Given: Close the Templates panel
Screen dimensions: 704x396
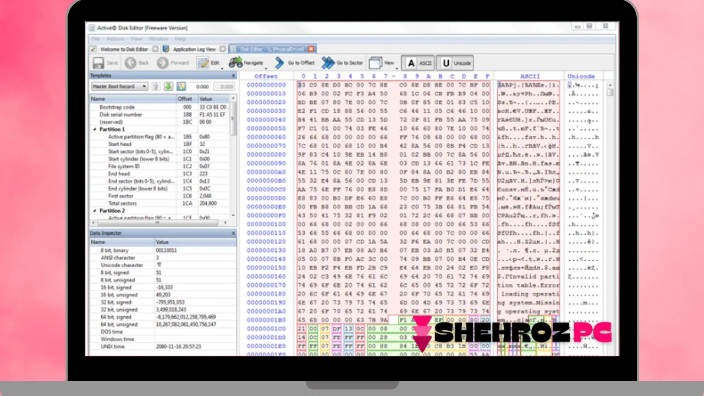Looking at the screenshot, I should 233,75.
